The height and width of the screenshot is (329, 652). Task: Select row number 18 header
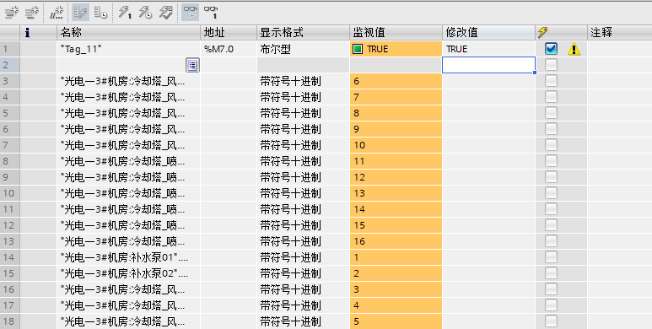click(x=9, y=321)
